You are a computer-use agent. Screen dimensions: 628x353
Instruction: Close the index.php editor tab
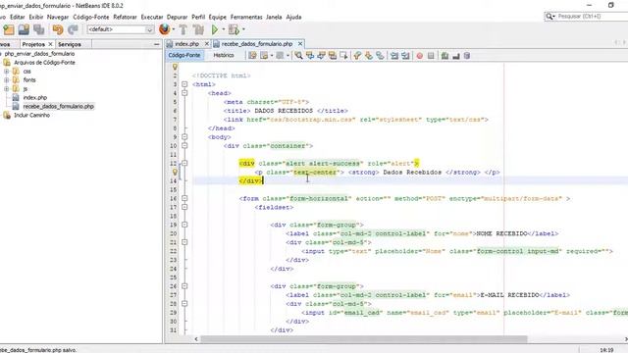click(x=207, y=43)
